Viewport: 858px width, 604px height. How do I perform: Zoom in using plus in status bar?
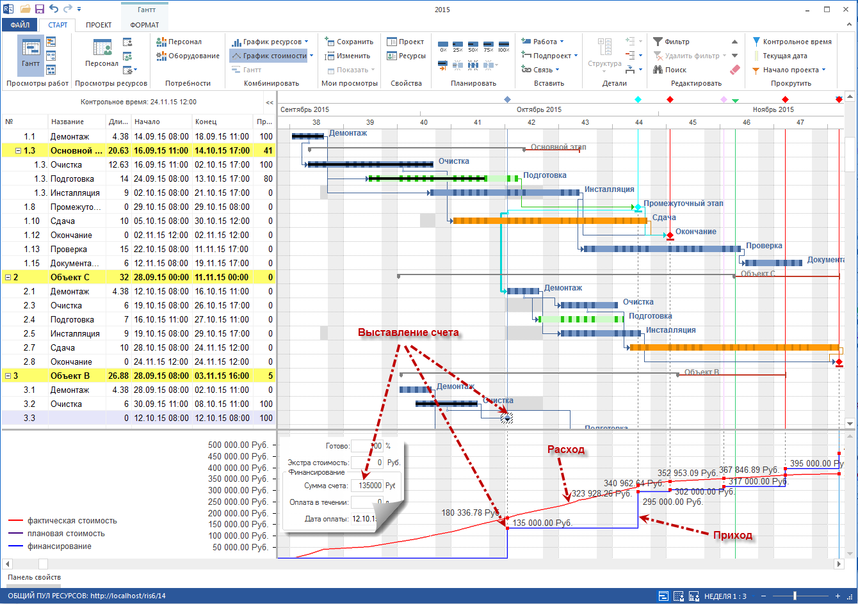pos(838,596)
